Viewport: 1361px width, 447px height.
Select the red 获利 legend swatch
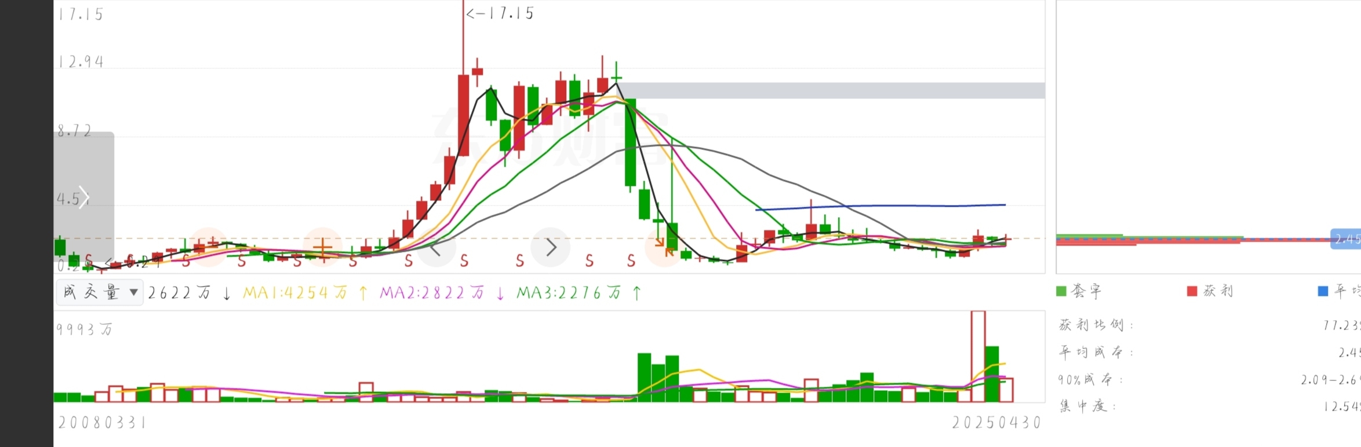(x=1192, y=291)
